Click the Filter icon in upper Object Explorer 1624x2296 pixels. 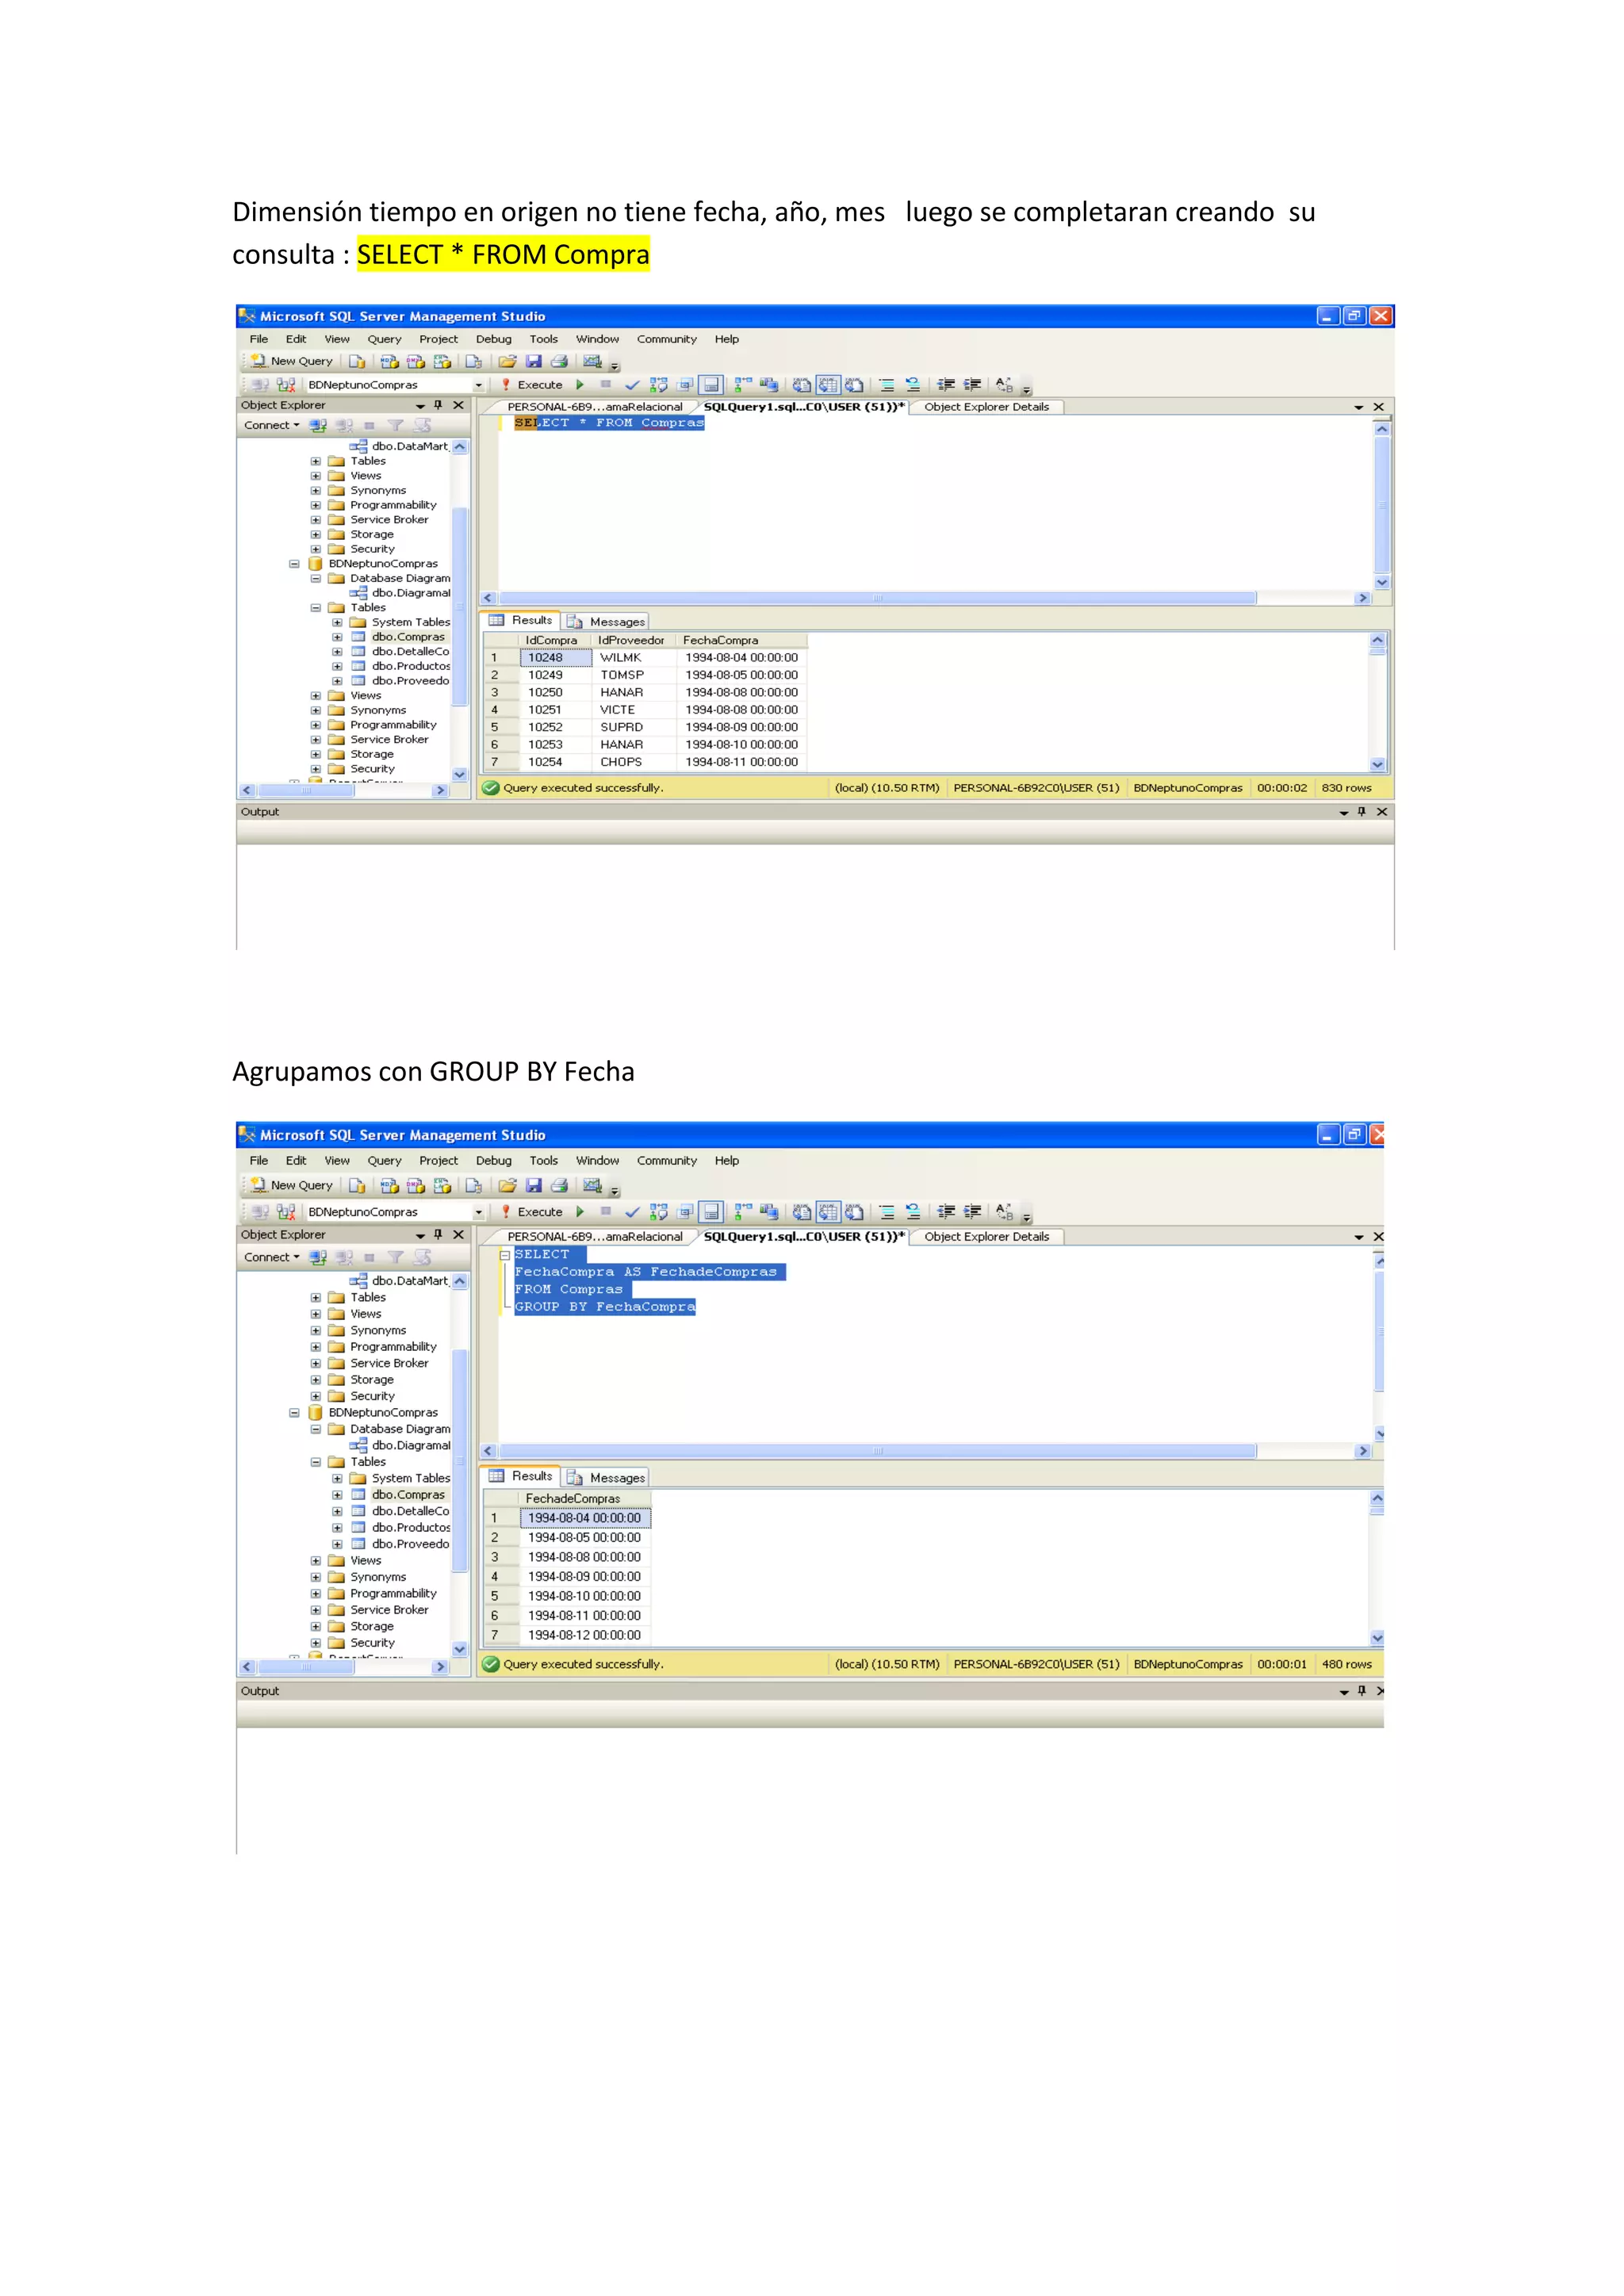[x=396, y=425]
